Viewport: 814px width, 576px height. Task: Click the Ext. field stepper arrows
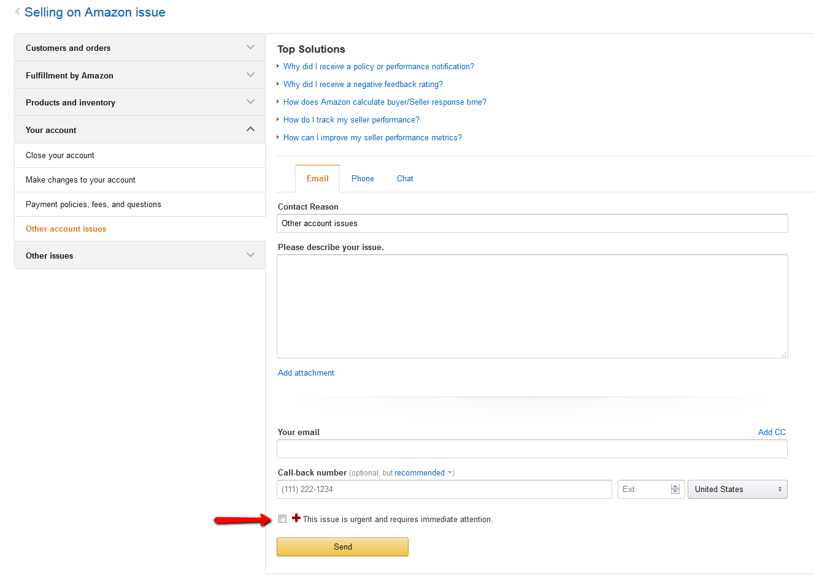pos(675,489)
